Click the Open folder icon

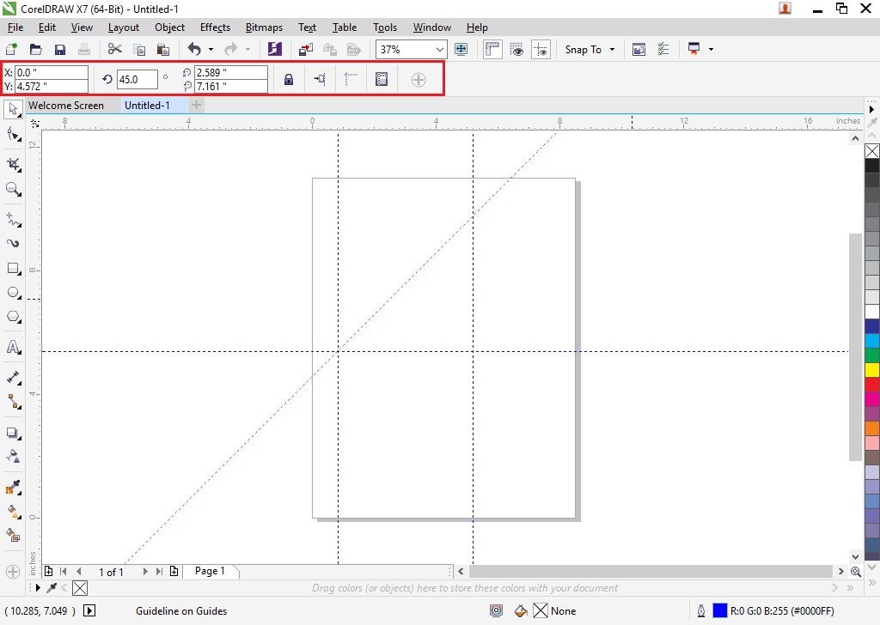tap(35, 49)
